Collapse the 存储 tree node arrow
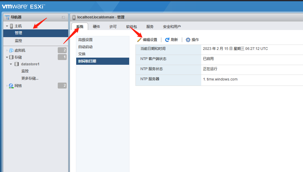Image resolution: width=303 pixels, height=172 pixels. point(7,57)
